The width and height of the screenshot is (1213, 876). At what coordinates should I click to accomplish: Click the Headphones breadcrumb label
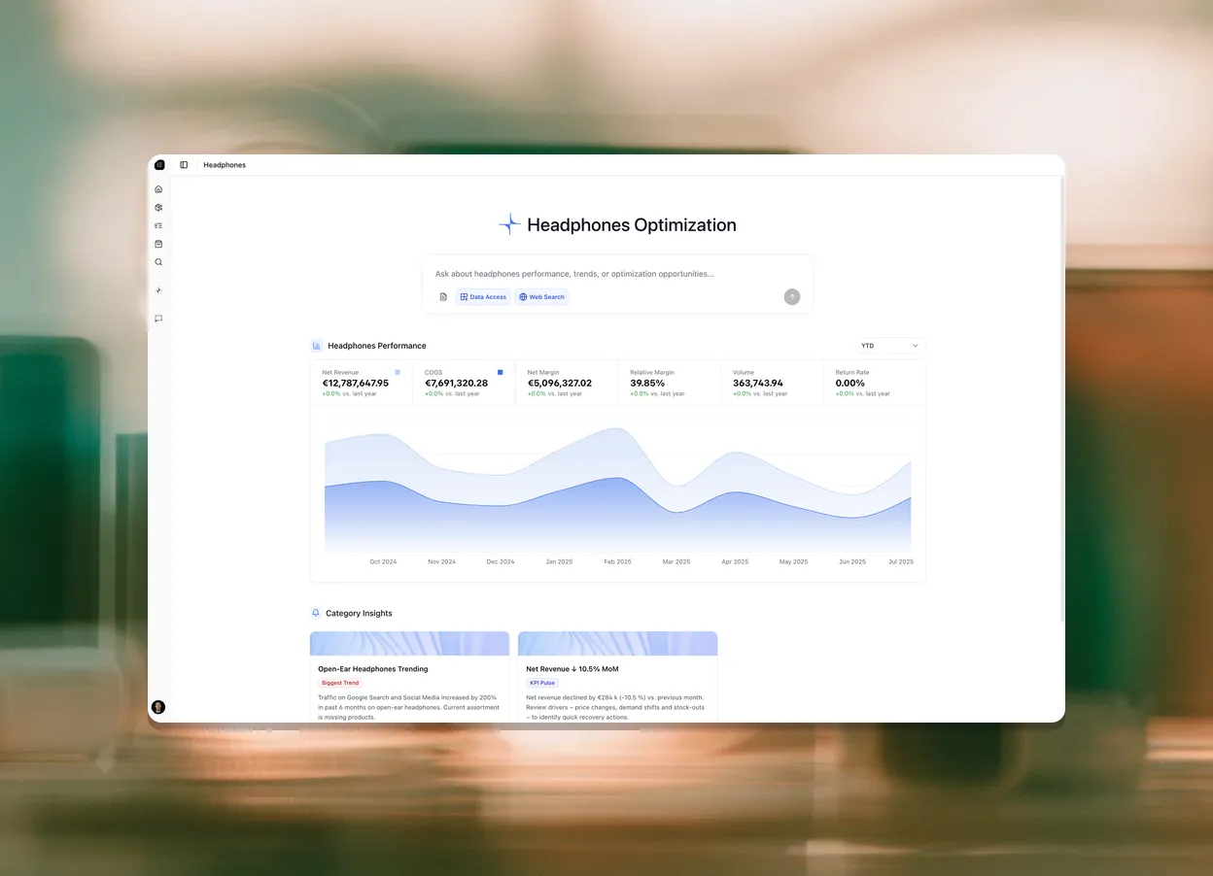(225, 165)
